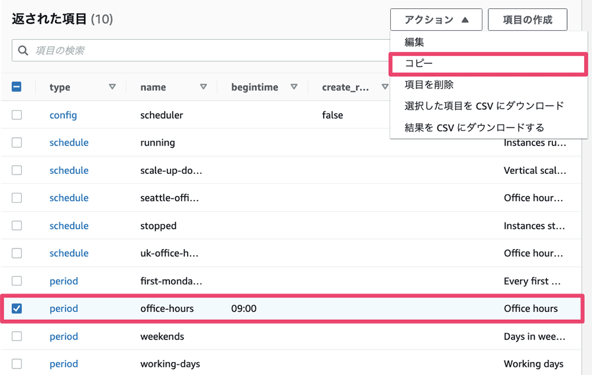Select 結果を CSV にダウンロードする
Viewport: 592px width, 375px height.
tap(474, 127)
